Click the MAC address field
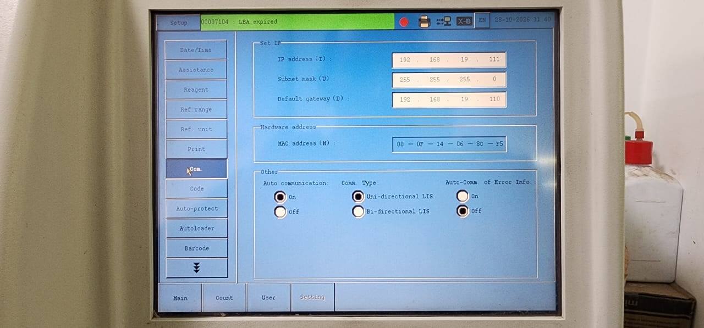Viewport: 704px width, 328px height. click(449, 144)
